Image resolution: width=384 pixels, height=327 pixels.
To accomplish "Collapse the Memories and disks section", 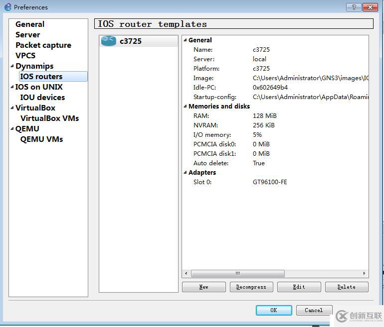I will click(x=185, y=106).
